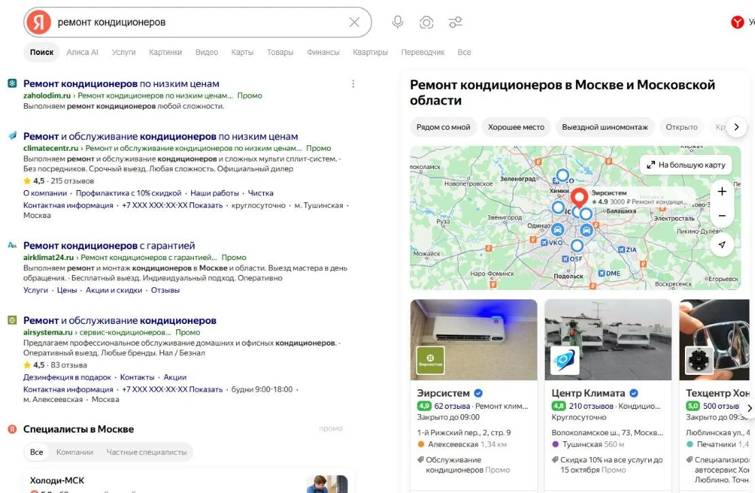Click the verified badge next to Эирсистем
The height and width of the screenshot is (493, 755).
click(478, 393)
